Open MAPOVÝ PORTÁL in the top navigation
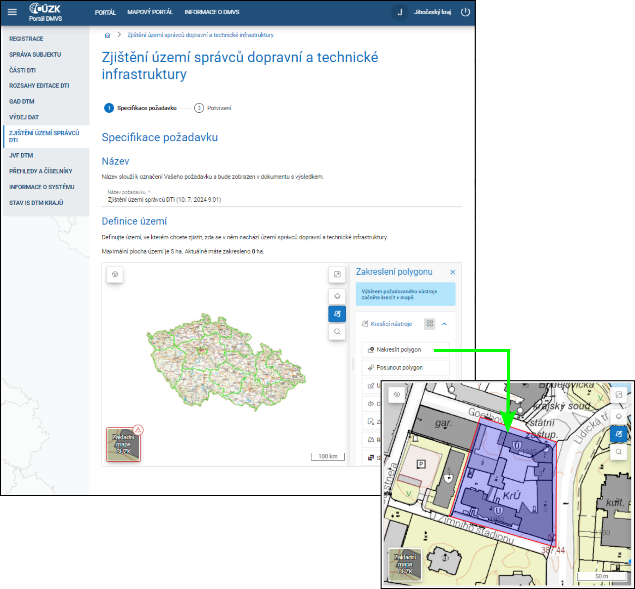This screenshot has height=589, width=635. (x=150, y=12)
